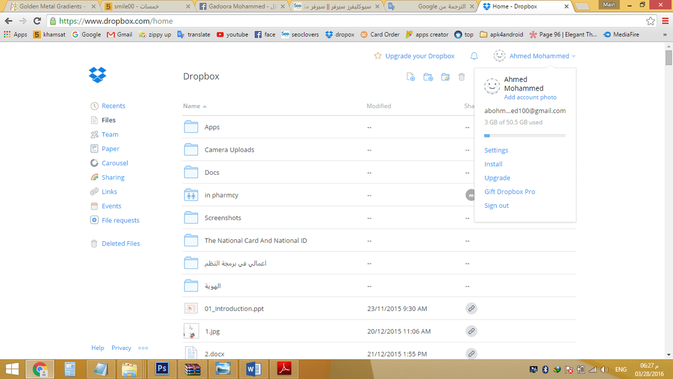Click the speaker volume icon in the taskbar
Screen dimensions: 673x379
[605, 369]
